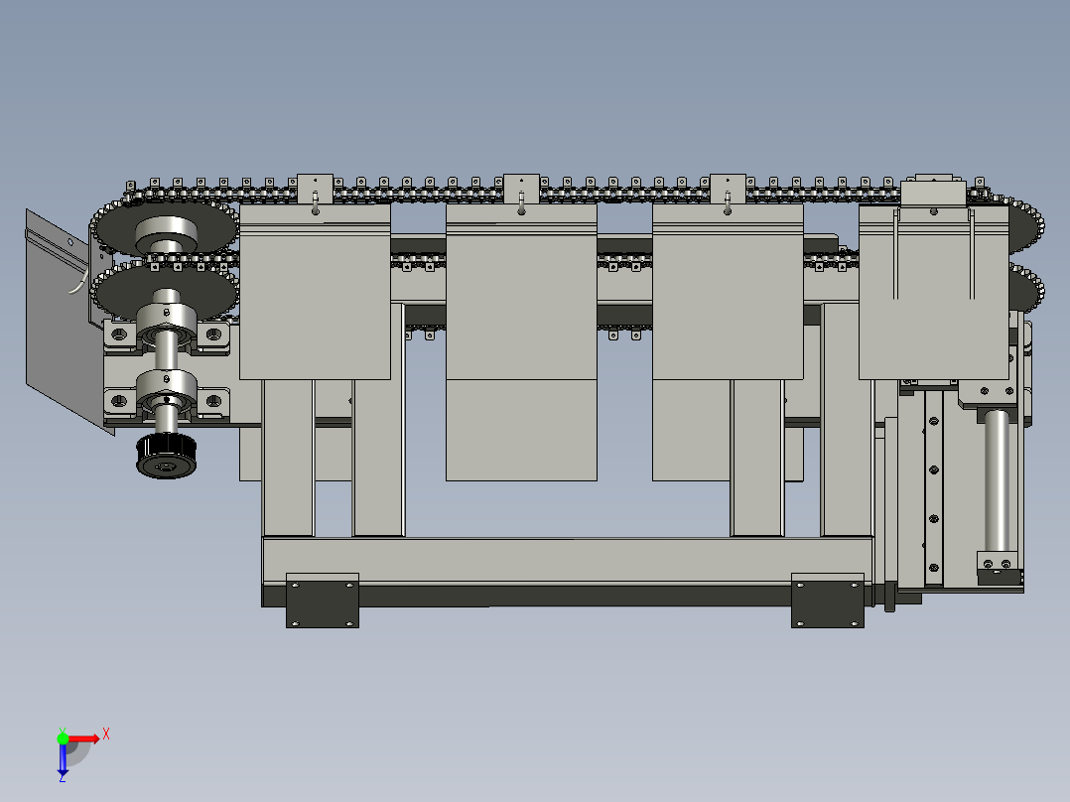Select the right dark foot mounting plate
Image resolution: width=1070 pixels, height=802 pixels.
pyautogui.click(x=828, y=601)
